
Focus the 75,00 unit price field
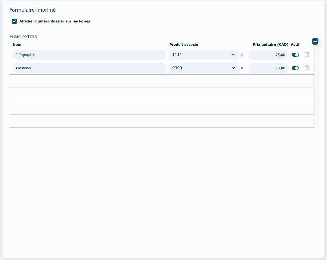point(268,55)
